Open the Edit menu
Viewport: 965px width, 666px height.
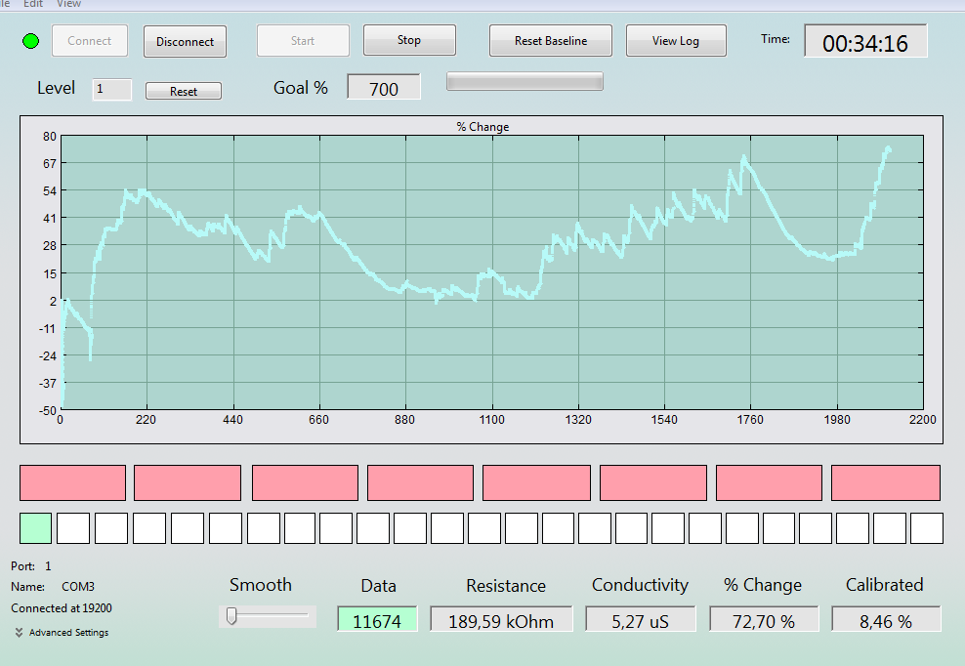point(33,4)
